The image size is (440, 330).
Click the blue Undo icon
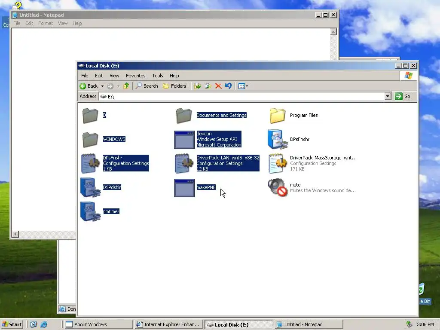pyautogui.click(x=229, y=86)
